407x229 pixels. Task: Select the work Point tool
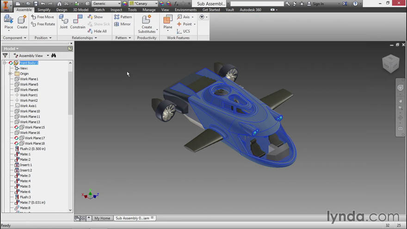(x=184, y=24)
